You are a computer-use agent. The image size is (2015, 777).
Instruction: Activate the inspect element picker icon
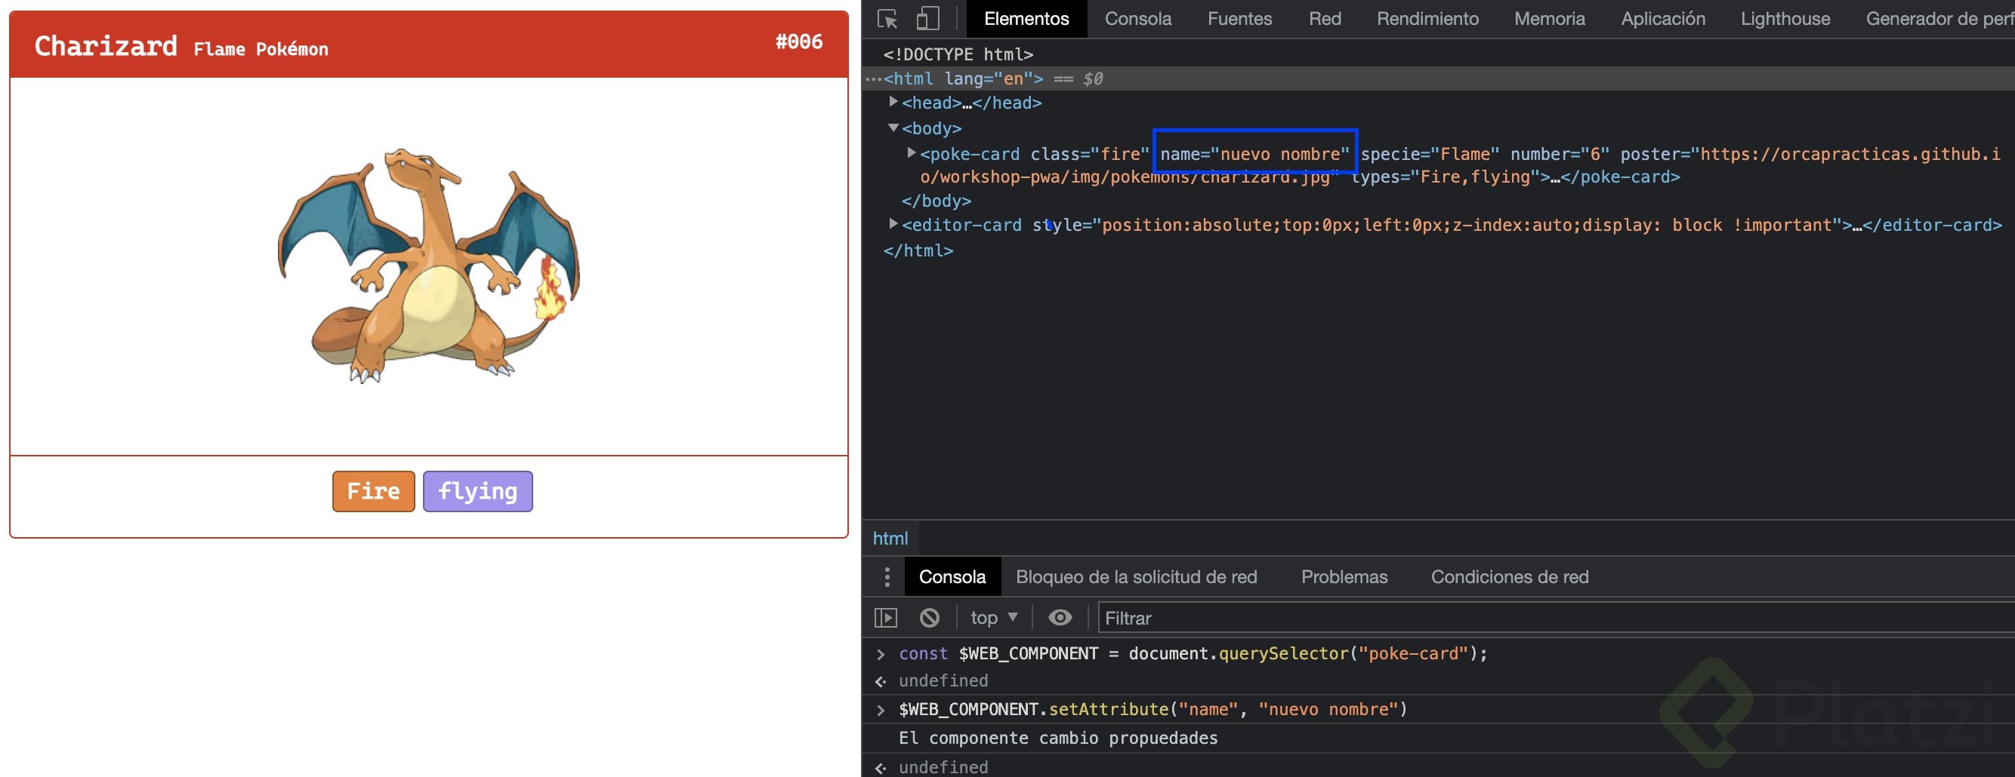(x=887, y=19)
